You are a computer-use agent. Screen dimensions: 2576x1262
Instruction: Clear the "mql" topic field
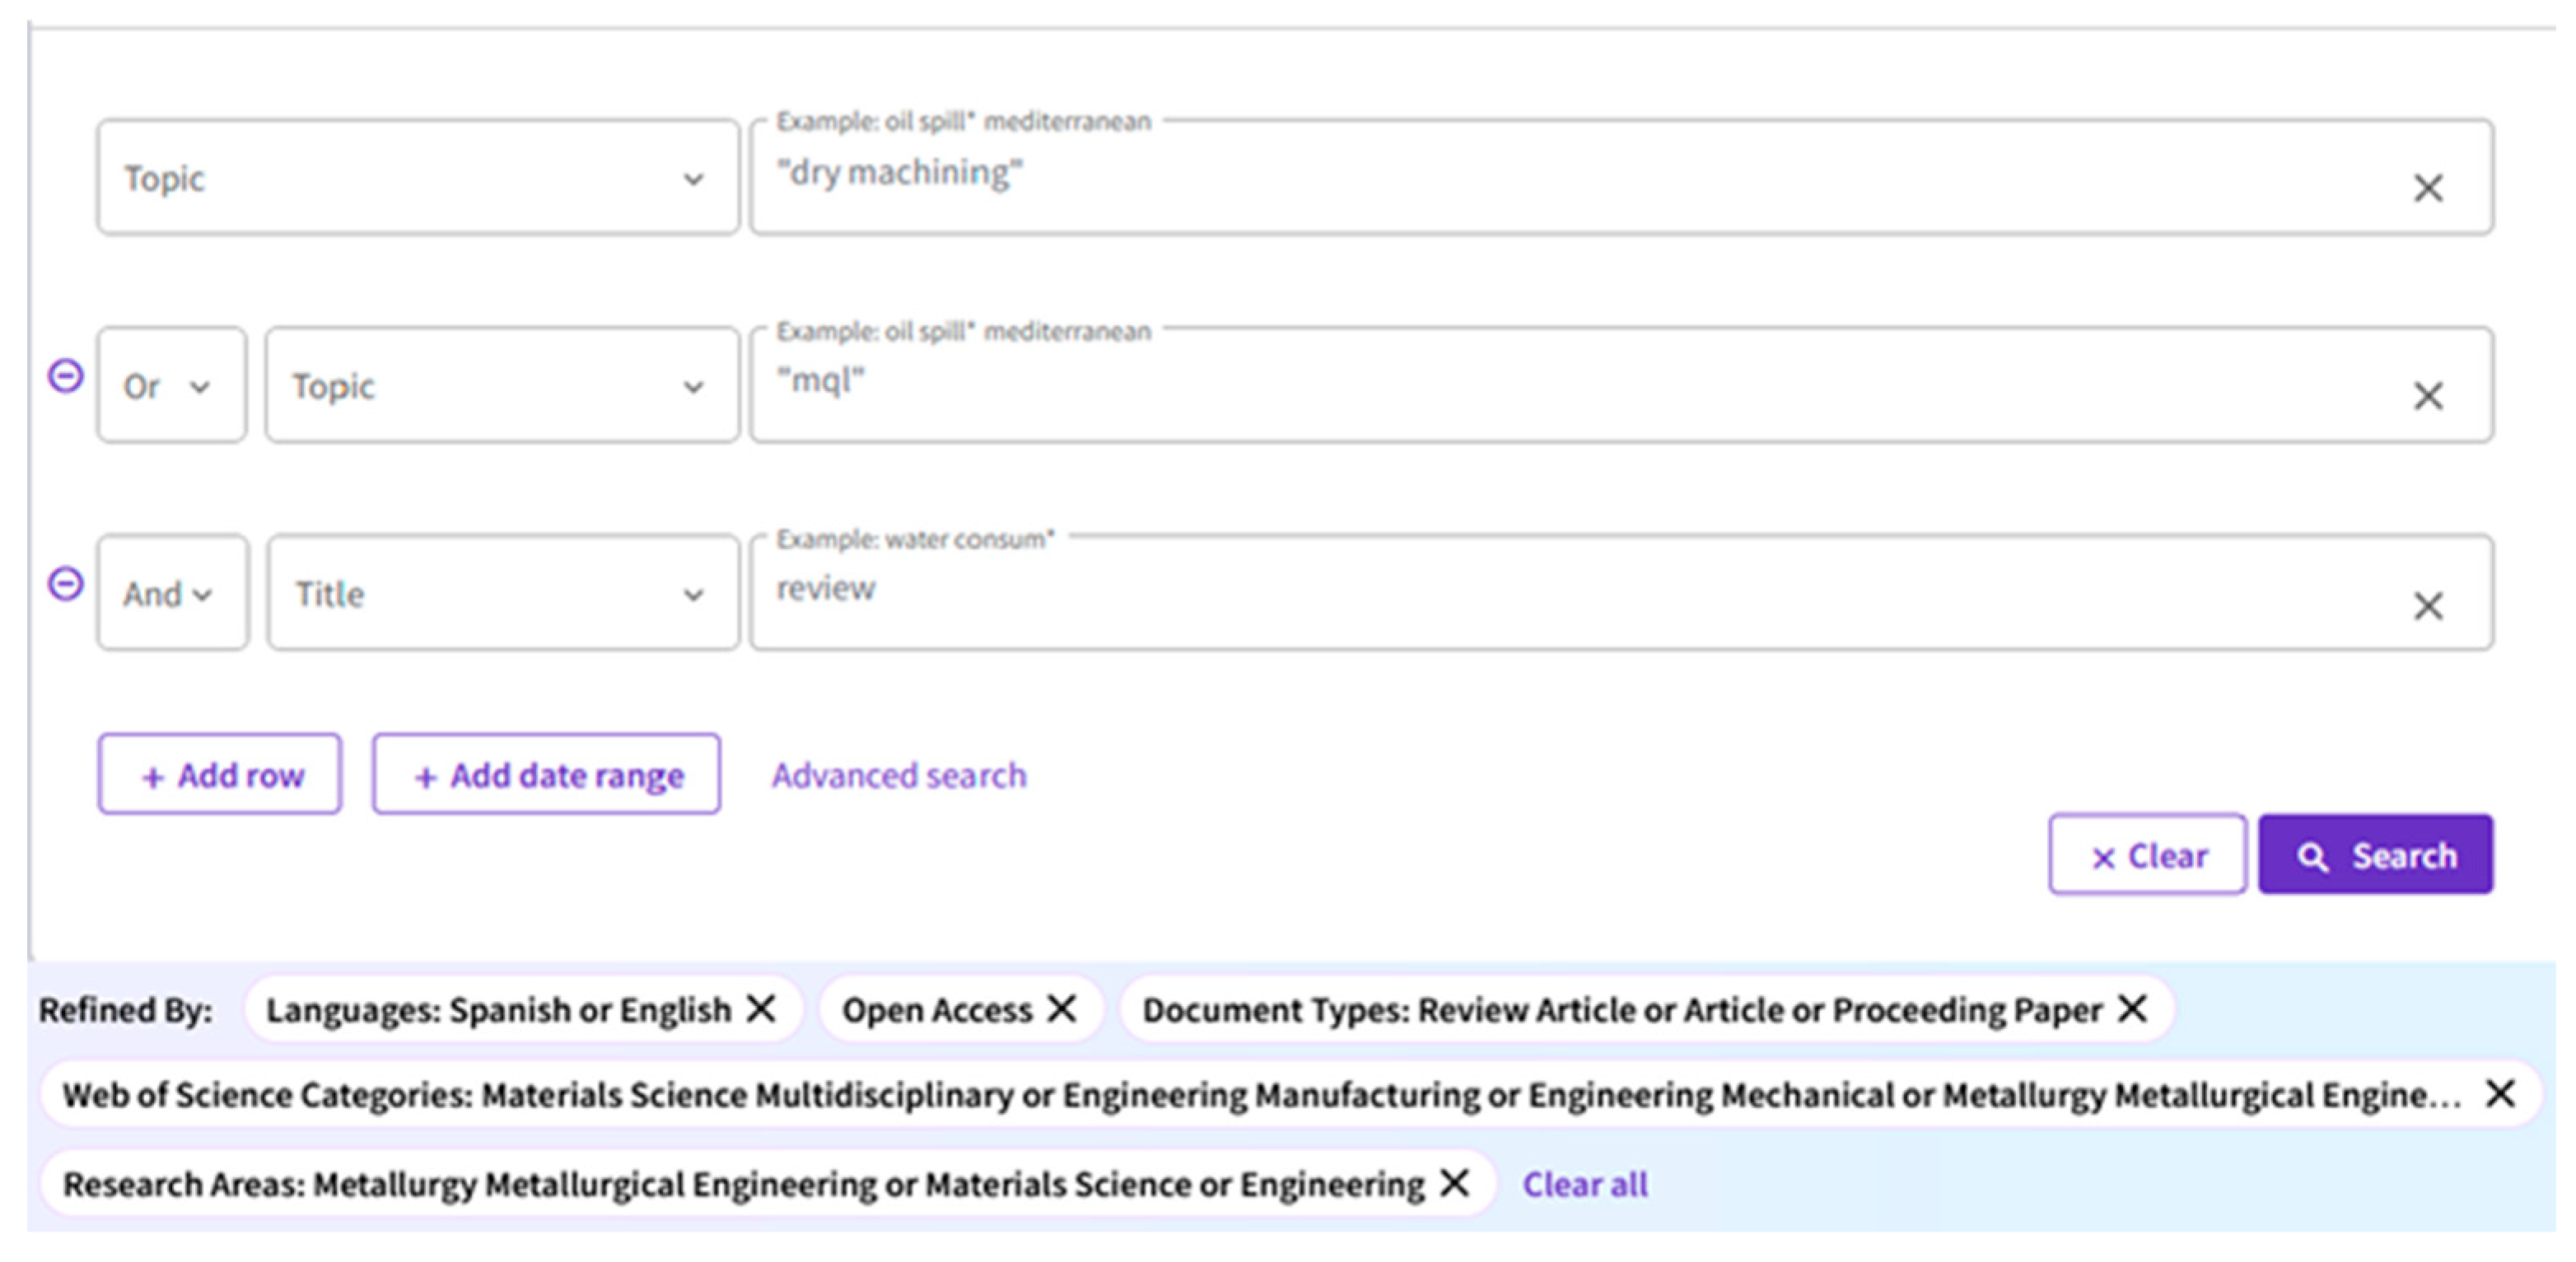[2428, 396]
